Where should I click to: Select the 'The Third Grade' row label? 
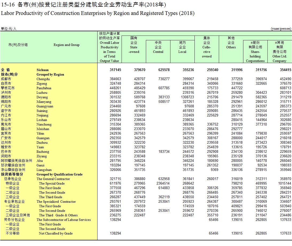51,197
